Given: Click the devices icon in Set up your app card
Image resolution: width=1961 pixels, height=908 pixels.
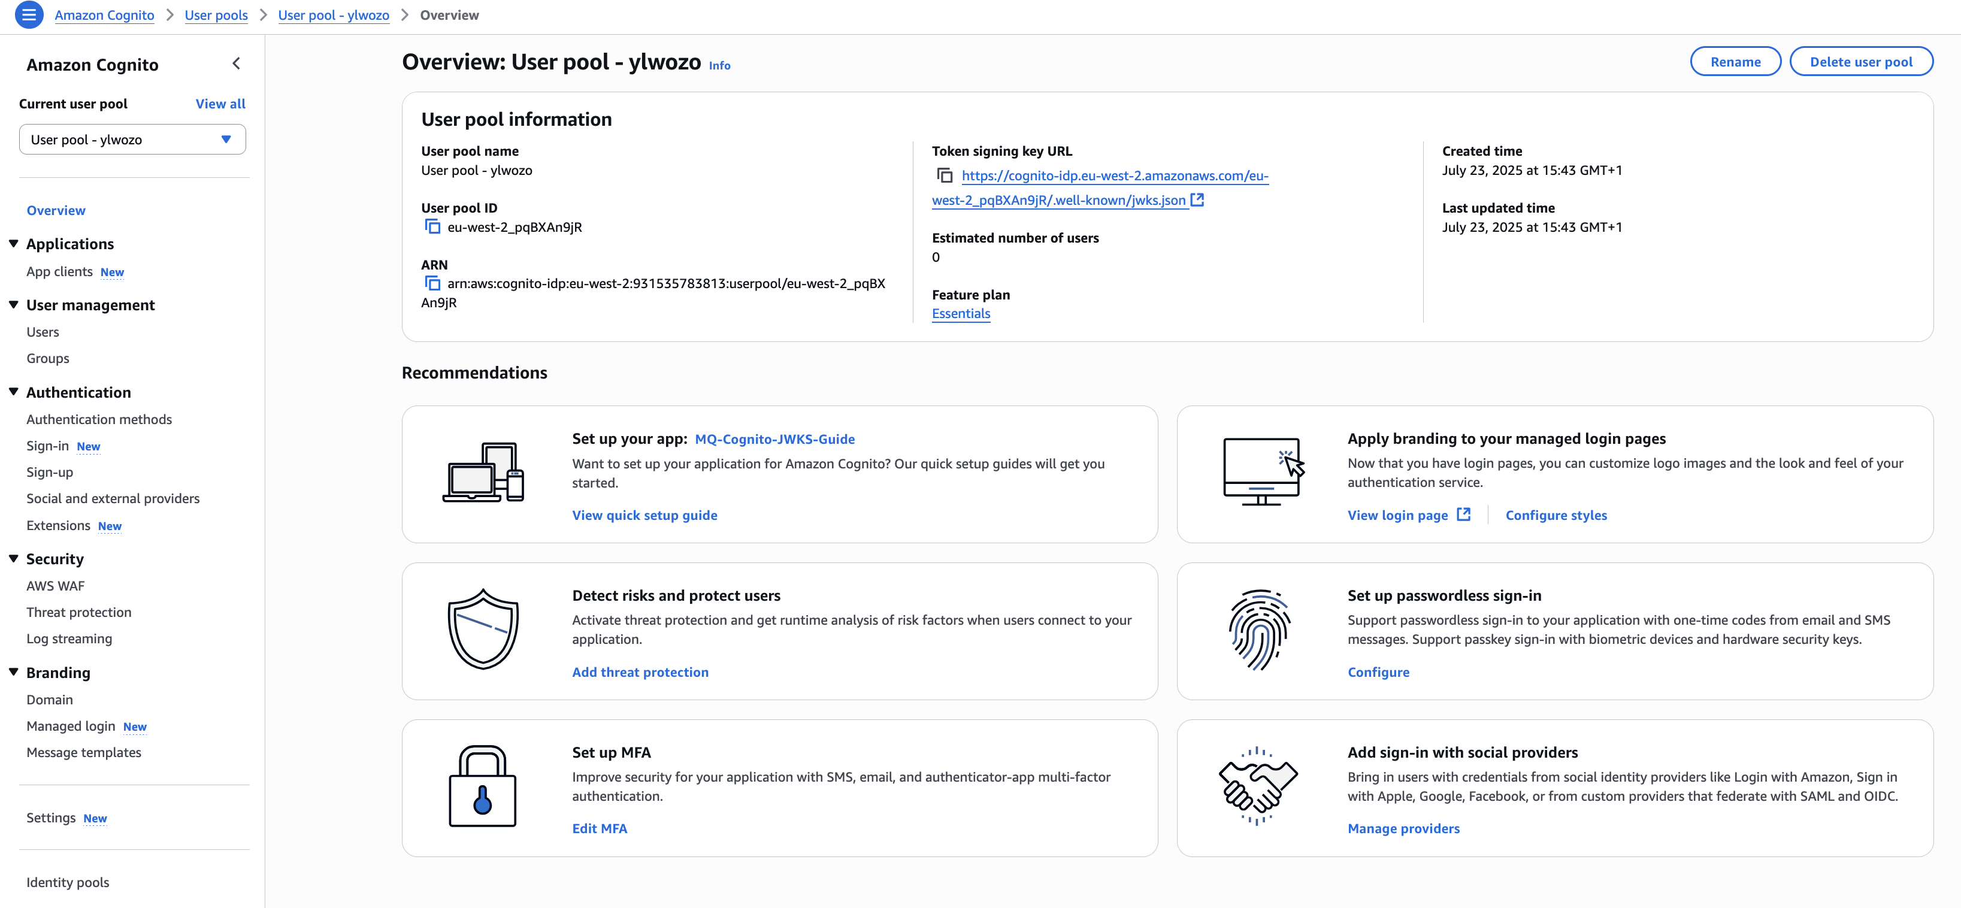Looking at the screenshot, I should click(x=483, y=473).
